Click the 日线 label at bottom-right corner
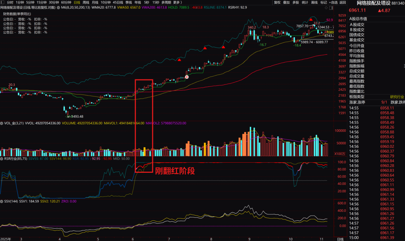This screenshot has width=405, height=241. (340, 239)
